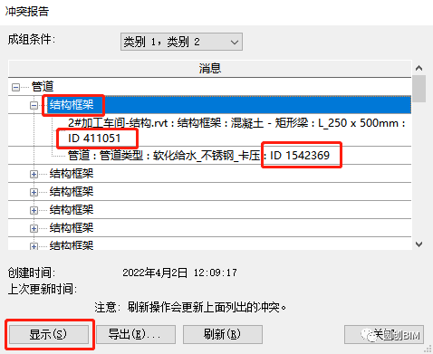Click the list scrollbar down arrow
This screenshot has width=433, height=354.
(x=419, y=244)
